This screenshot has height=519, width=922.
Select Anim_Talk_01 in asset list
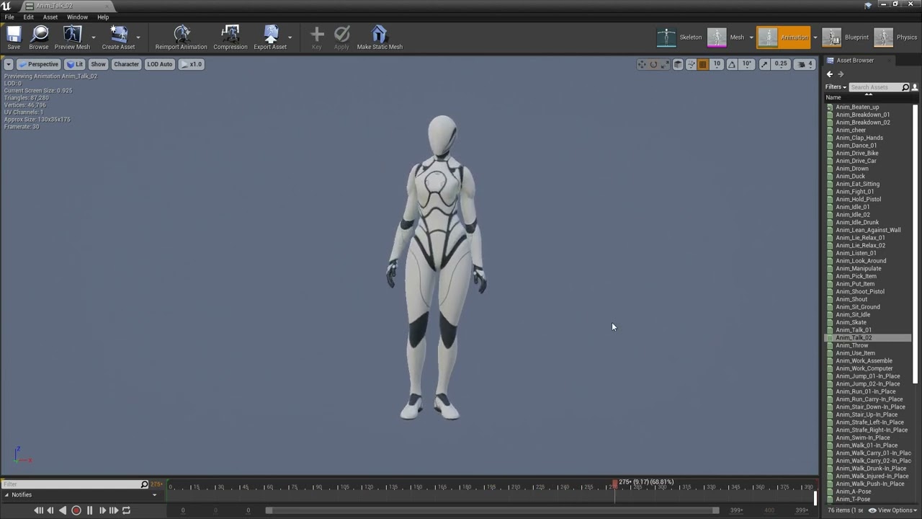pyautogui.click(x=854, y=330)
